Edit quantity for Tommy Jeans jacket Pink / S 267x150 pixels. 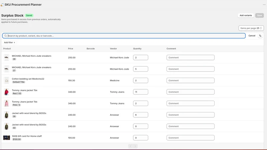(141, 103)
